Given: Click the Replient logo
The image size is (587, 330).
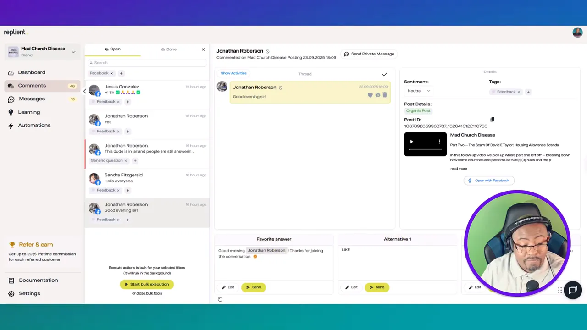Looking at the screenshot, I should point(15,32).
